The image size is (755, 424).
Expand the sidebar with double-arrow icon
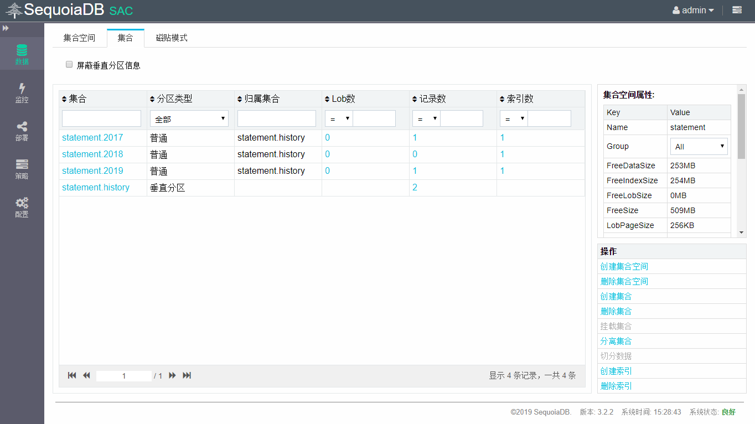(6, 28)
